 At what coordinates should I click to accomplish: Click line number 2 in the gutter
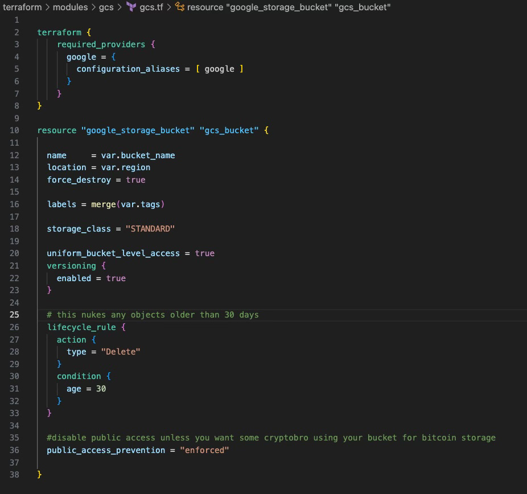click(17, 32)
